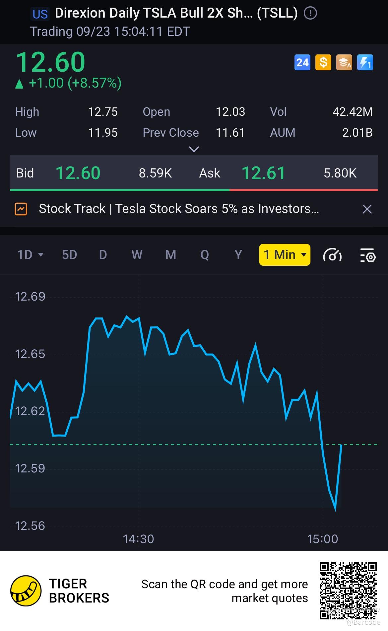Expand more quote details chevron
388x631 pixels.
(194, 149)
